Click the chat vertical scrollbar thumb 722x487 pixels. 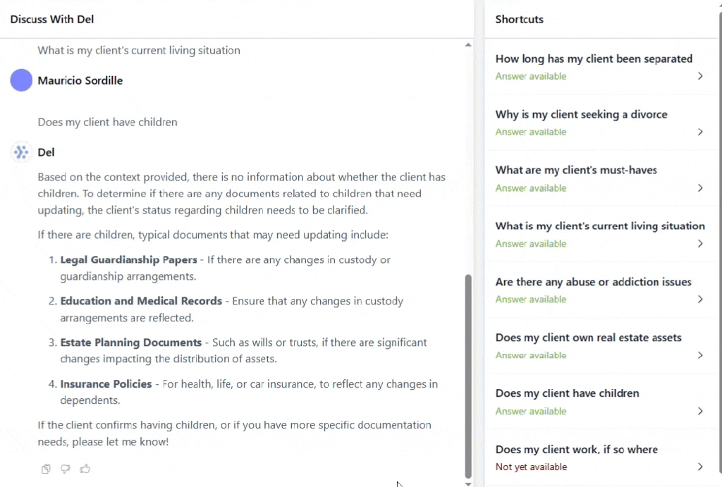coord(468,374)
